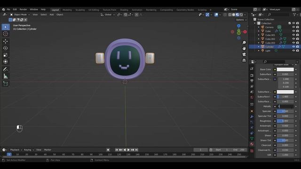Hide Cube.001 with its eye icon
301x169 pixels.
[293, 35]
